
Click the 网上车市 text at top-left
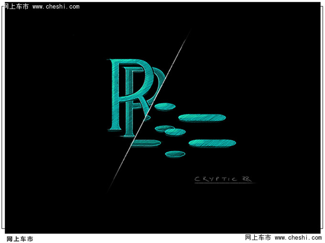pos(16,7)
